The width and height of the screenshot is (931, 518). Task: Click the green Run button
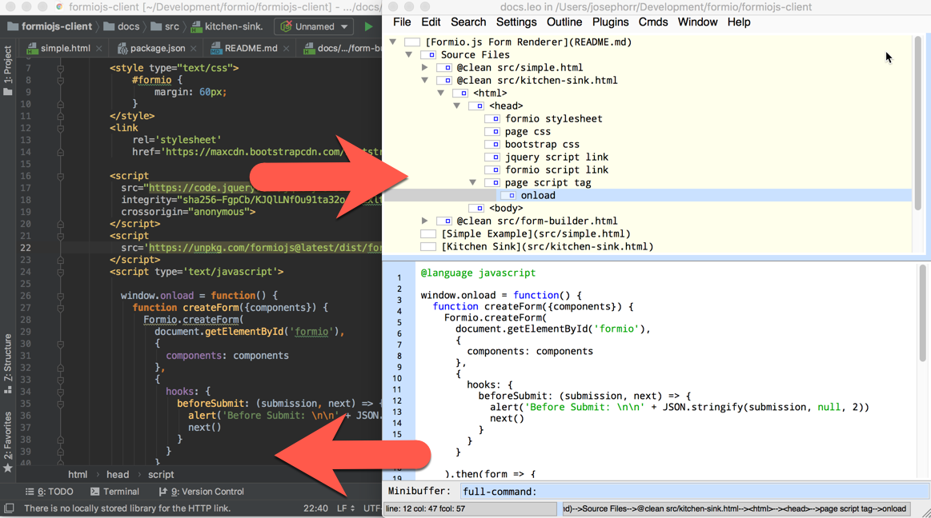(368, 26)
